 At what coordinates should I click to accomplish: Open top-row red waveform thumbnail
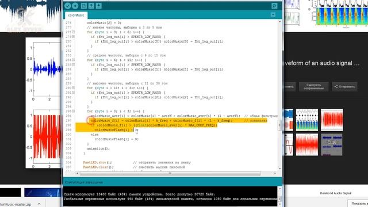click(332, 120)
